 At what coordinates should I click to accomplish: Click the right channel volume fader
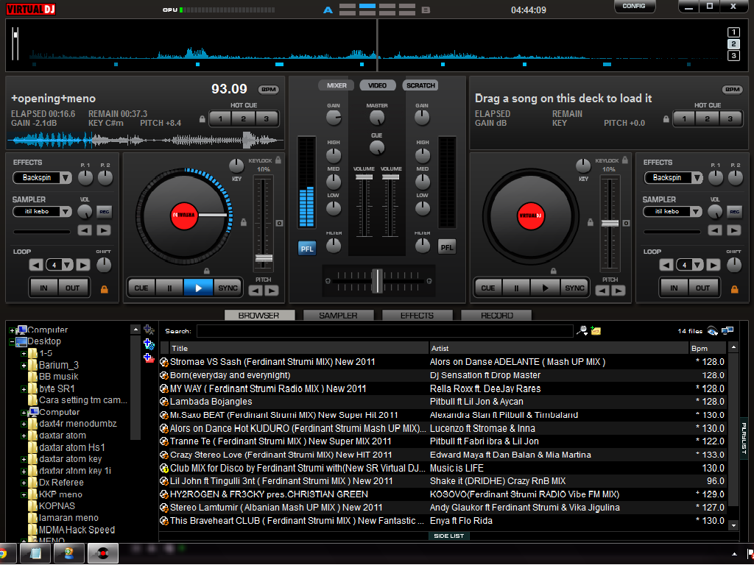click(390, 177)
